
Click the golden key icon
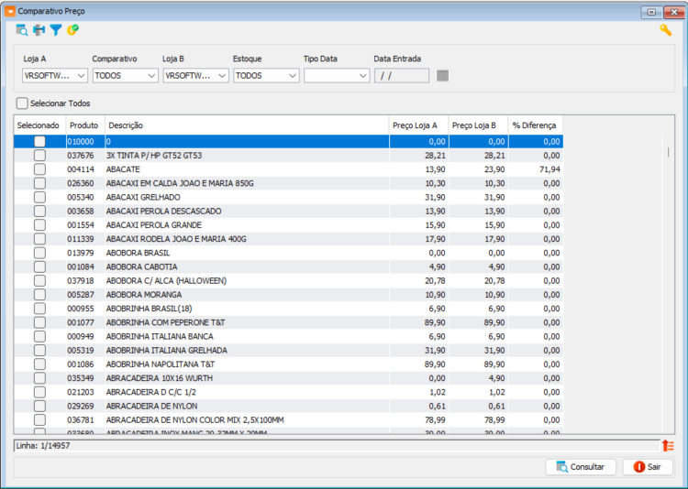click(x=665, y=30)
